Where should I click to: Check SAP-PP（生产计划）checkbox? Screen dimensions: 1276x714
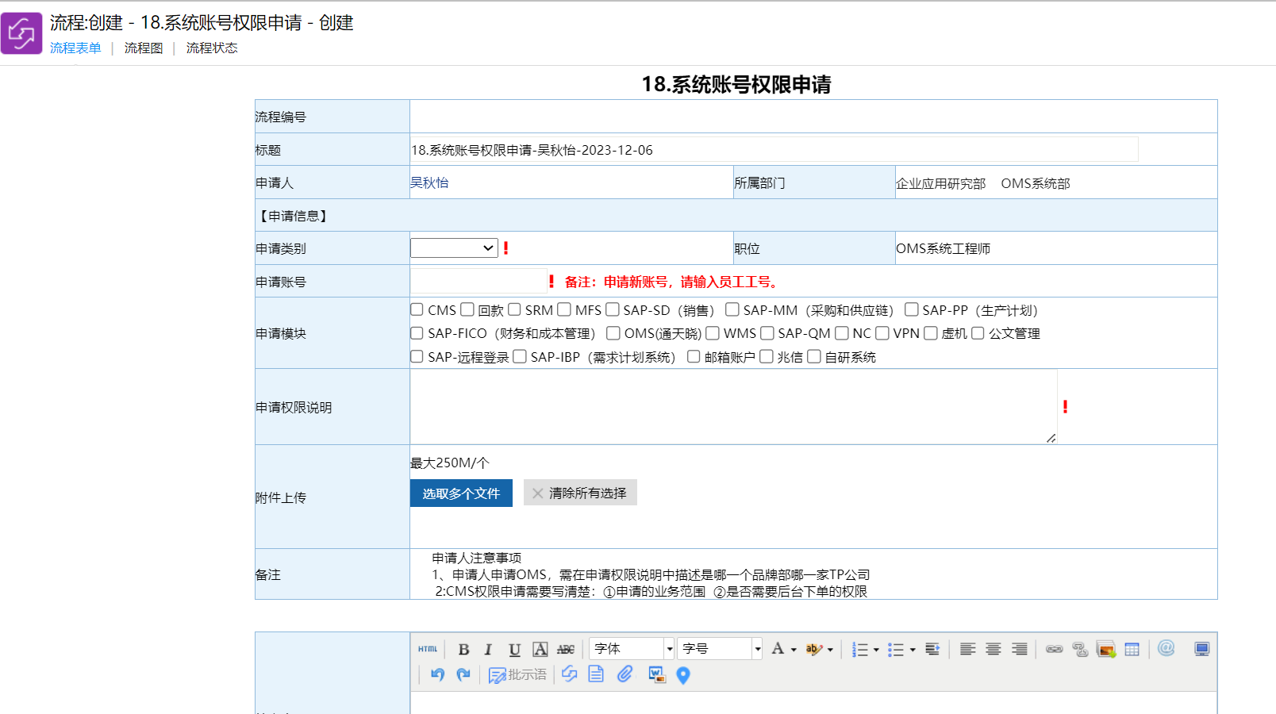pos(912,309)
